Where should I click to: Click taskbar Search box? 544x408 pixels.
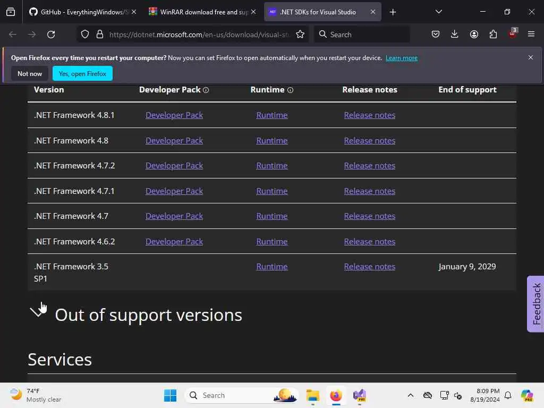point(242,395)
